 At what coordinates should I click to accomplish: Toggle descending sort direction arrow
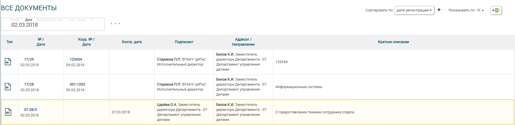click(439, 10)
